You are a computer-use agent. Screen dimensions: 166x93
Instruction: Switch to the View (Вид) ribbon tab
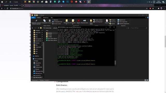[52, 18]
